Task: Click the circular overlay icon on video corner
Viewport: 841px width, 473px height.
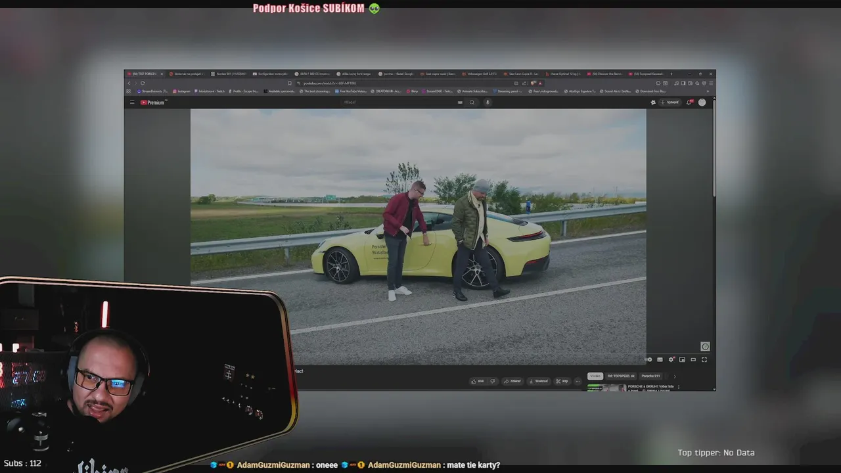Action: 705,346
